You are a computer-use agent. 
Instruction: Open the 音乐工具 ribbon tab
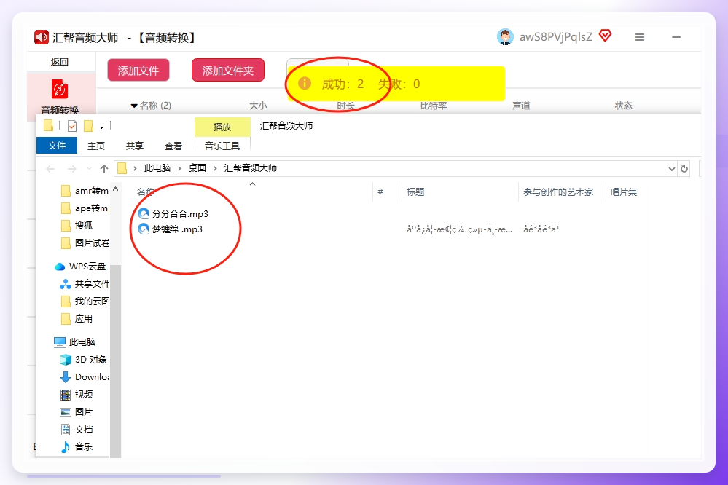pyautogui.click(x=222, y=146)
